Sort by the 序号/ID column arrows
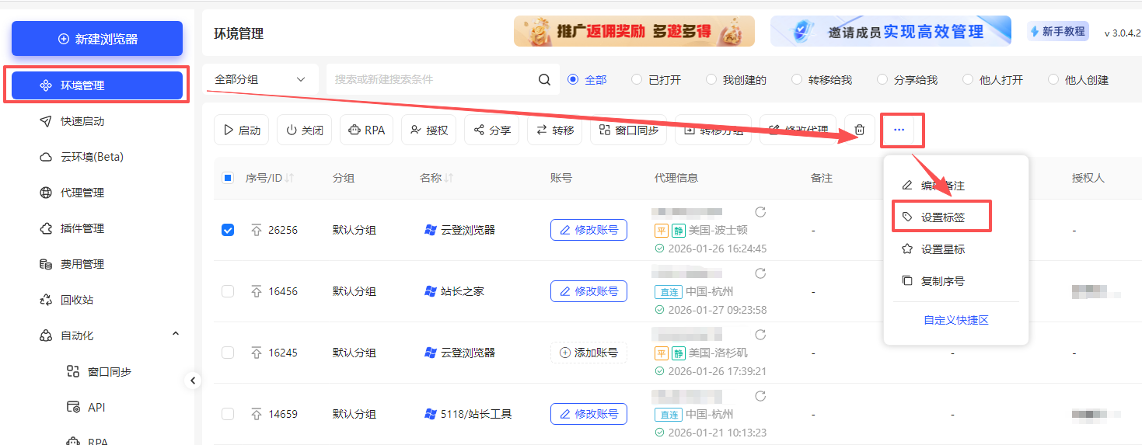 290,178
